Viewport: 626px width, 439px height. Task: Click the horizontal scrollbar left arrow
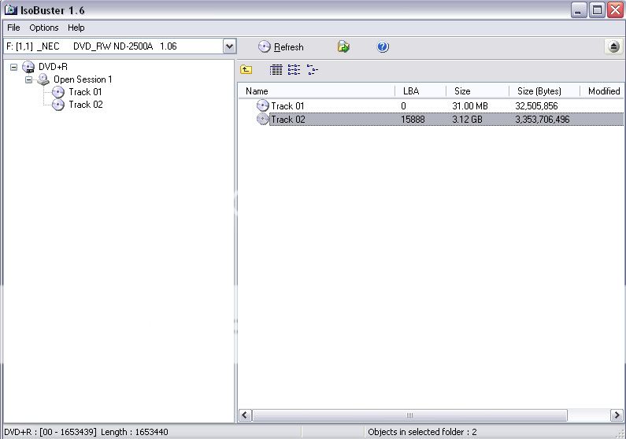[245, 415]
